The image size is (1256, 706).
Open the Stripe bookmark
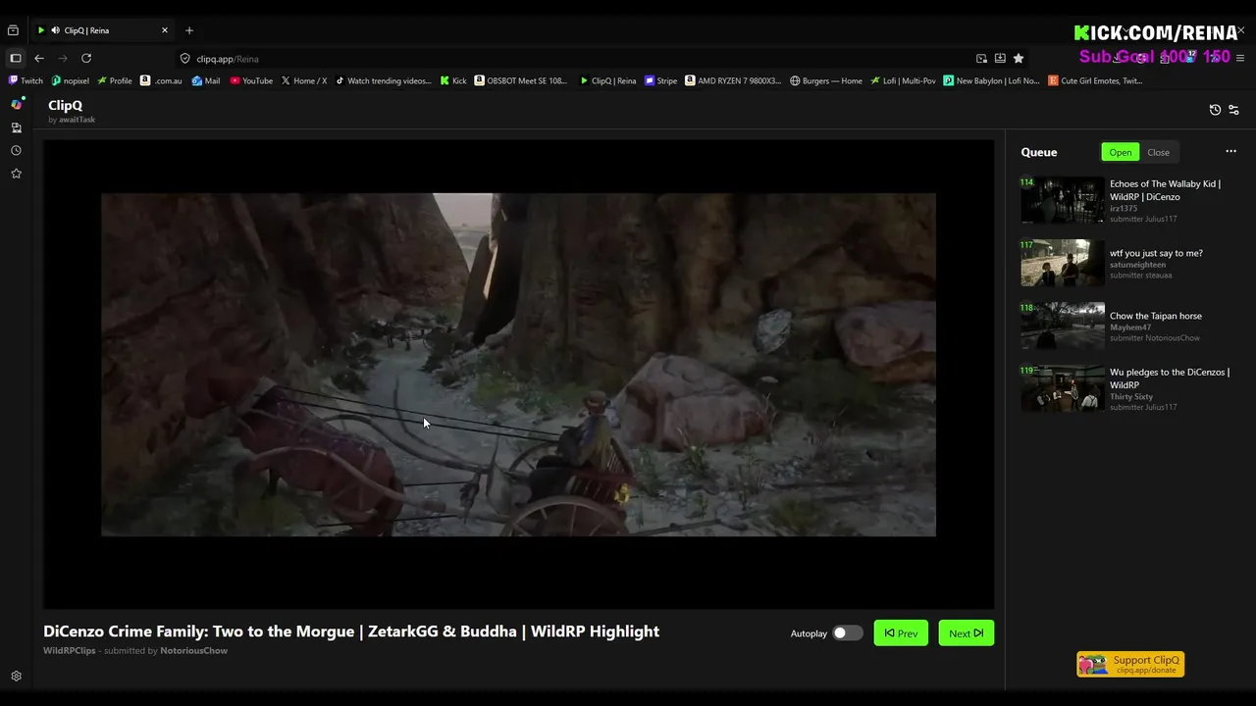pyautogui.click(x=660, y=81)
